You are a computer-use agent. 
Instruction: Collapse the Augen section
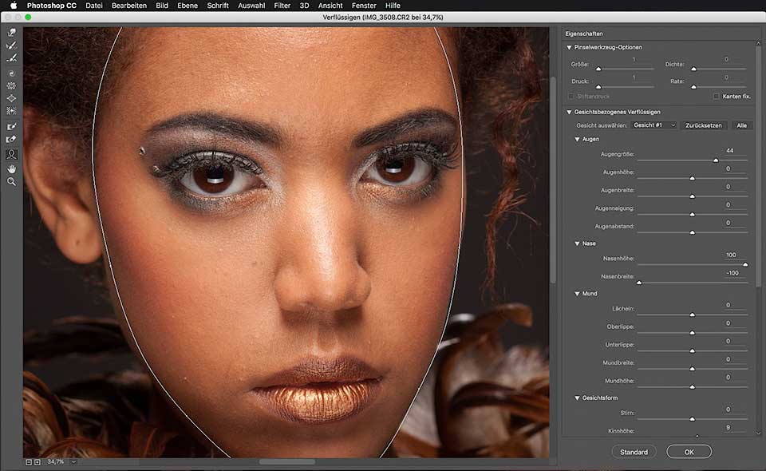pyautogui.click(x=578, y=139)
